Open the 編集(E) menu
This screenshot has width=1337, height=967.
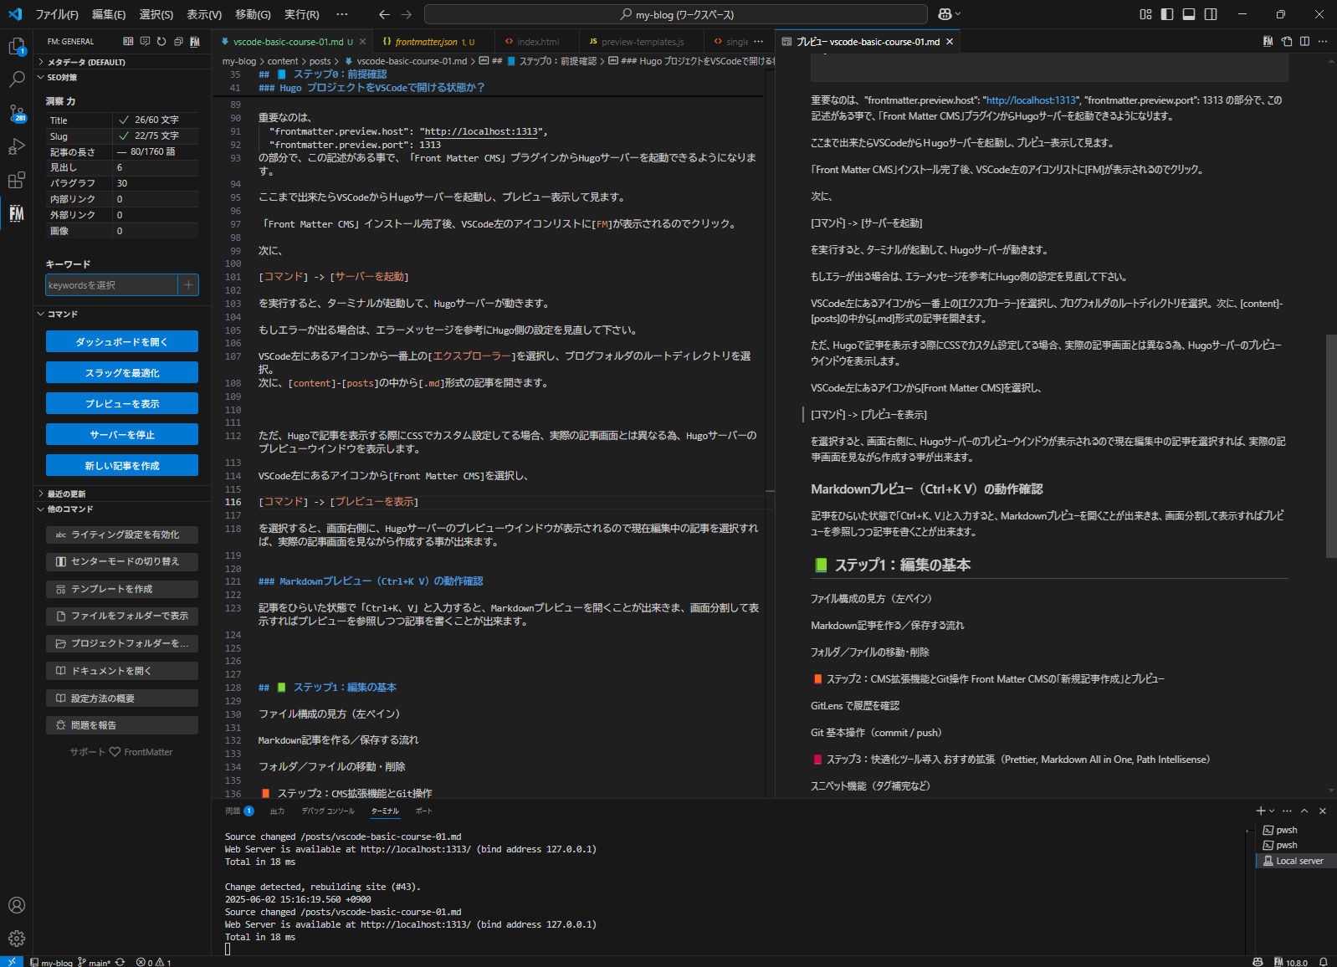(109, 14)
